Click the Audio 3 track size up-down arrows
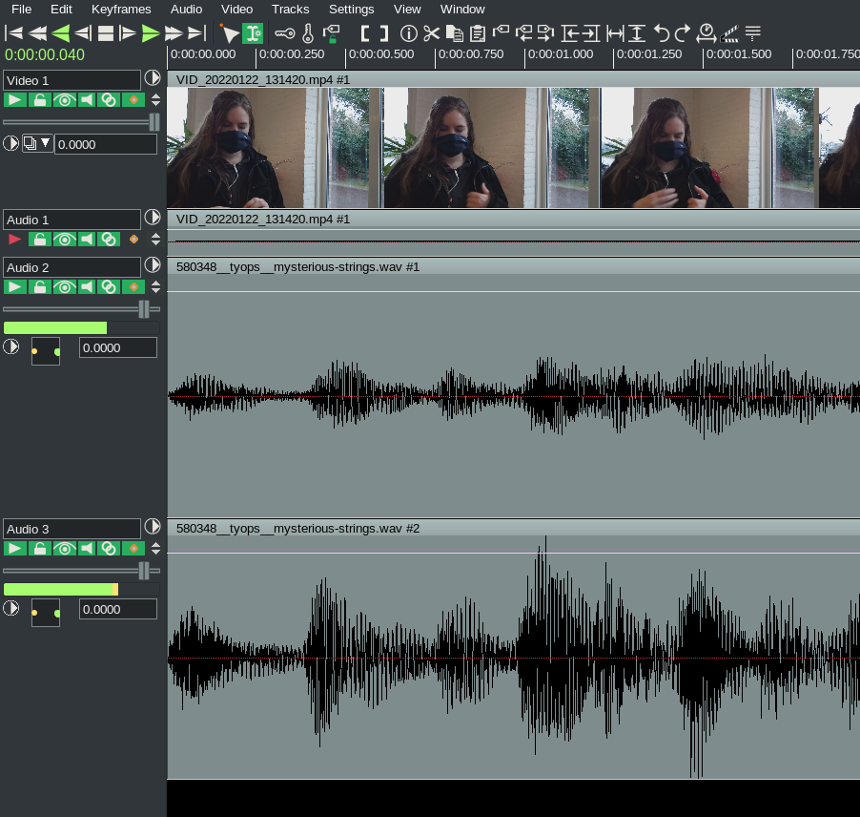 coord(156,549)
